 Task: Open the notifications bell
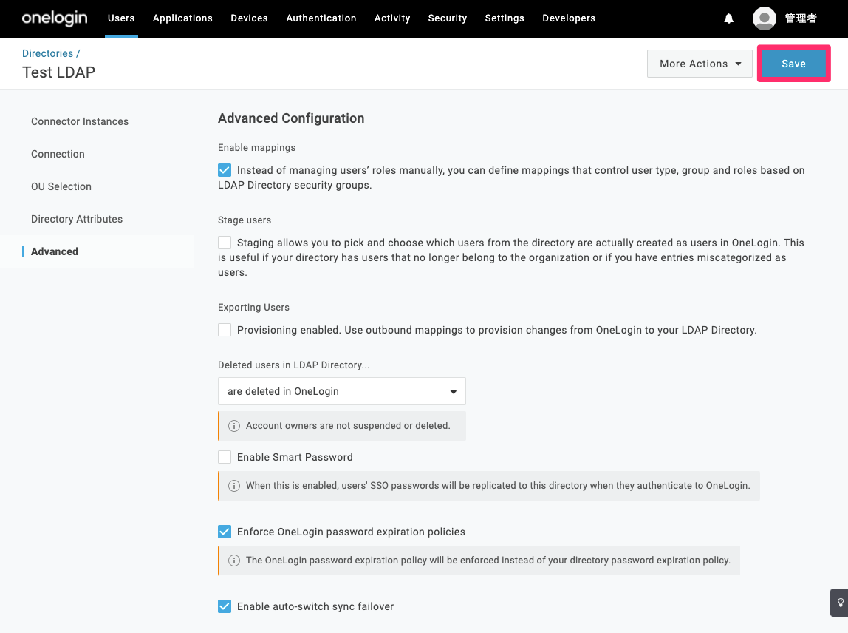click(x=728, y=18)
